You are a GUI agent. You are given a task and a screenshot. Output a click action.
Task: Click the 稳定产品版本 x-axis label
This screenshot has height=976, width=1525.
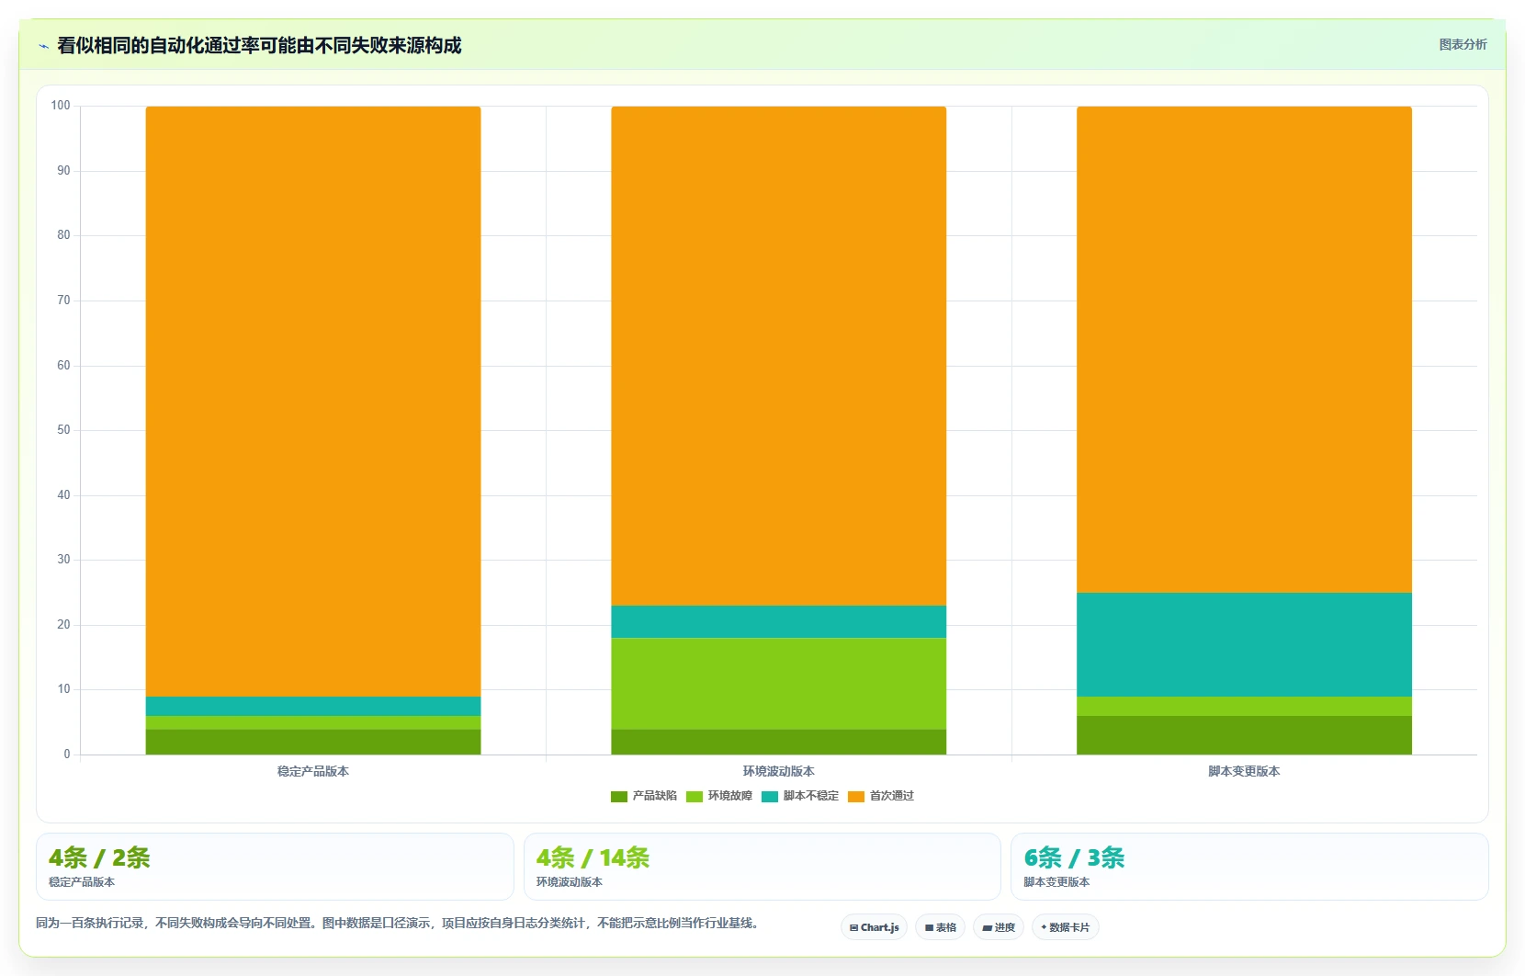click(x=313, y=771)
